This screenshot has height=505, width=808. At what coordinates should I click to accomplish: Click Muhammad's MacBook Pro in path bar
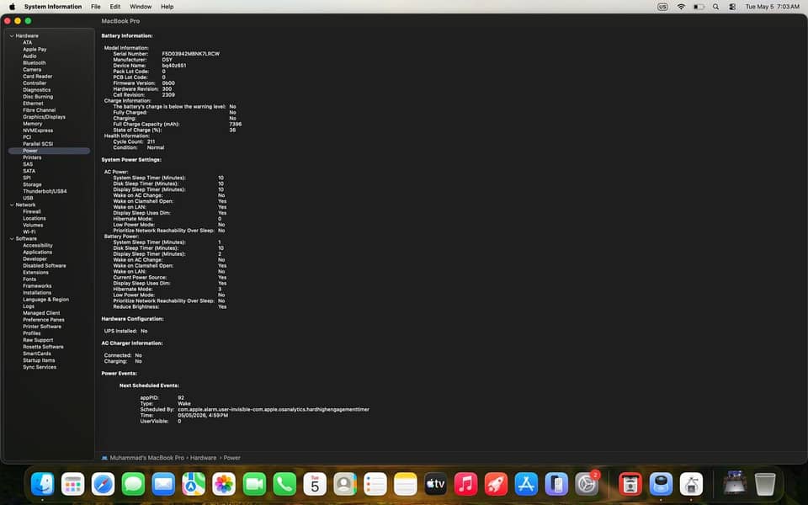[x=146, y=458]
